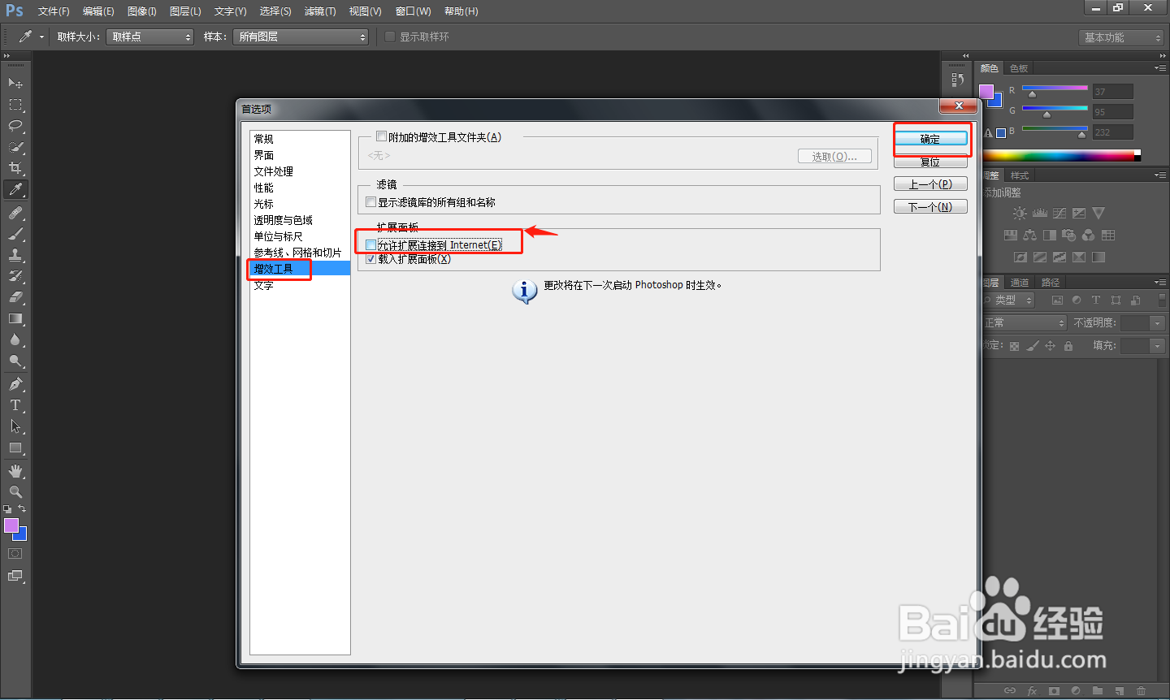The image size is (1170, 700).
Task: Select the Path Selection tool
Action: coord(15,426)
